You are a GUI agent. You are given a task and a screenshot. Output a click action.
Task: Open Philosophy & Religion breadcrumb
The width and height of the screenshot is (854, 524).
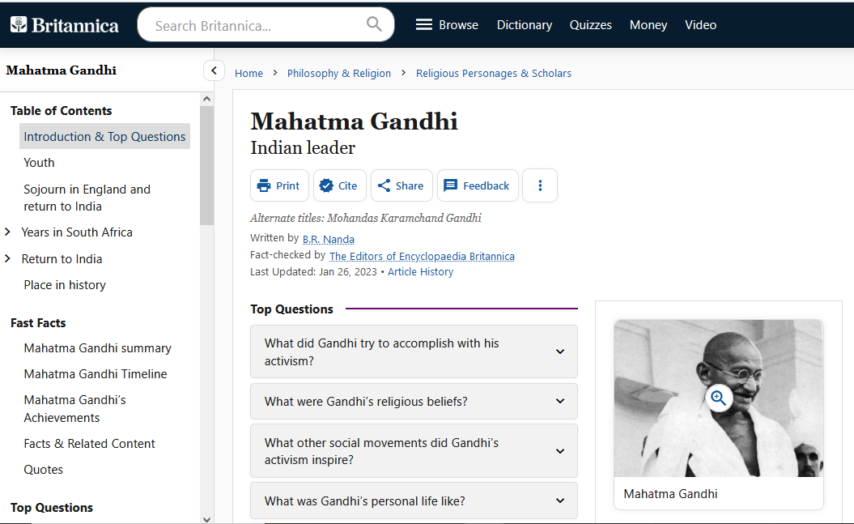[x=339, y=73]
